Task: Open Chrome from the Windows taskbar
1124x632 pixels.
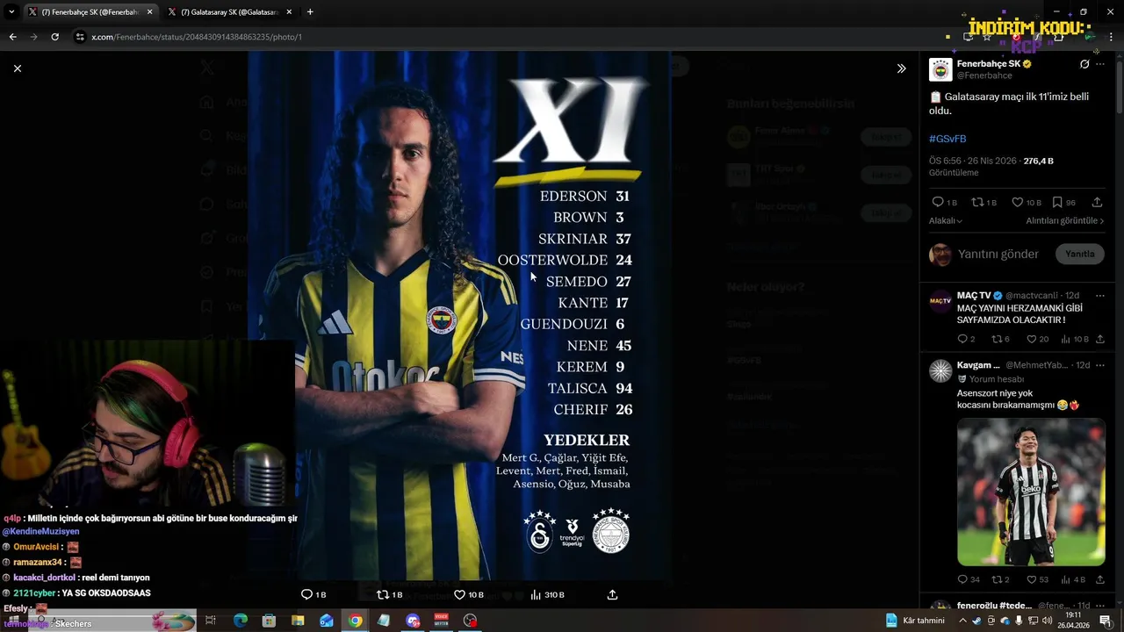Action: click(x=355, y=621)
